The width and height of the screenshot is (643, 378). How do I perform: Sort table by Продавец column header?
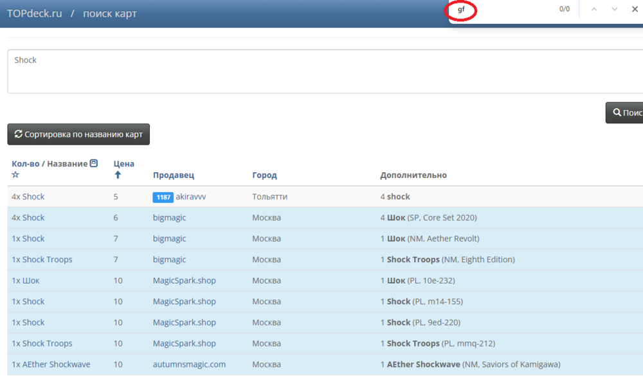(174, 175)
